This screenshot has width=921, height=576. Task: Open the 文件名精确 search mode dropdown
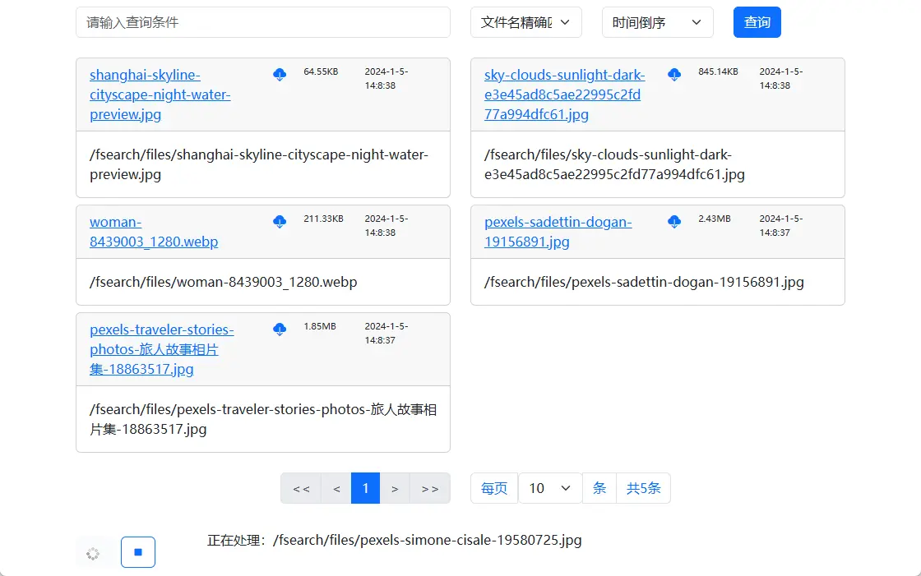[x=525, y=22]
